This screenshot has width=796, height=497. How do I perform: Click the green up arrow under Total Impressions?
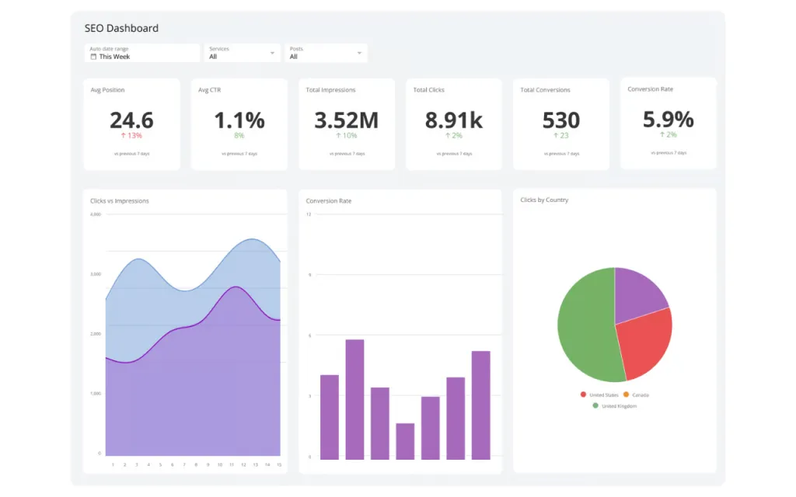[339, 136]
